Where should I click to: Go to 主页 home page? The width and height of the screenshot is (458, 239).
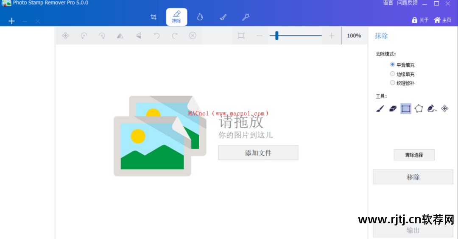tap(442, 20)
